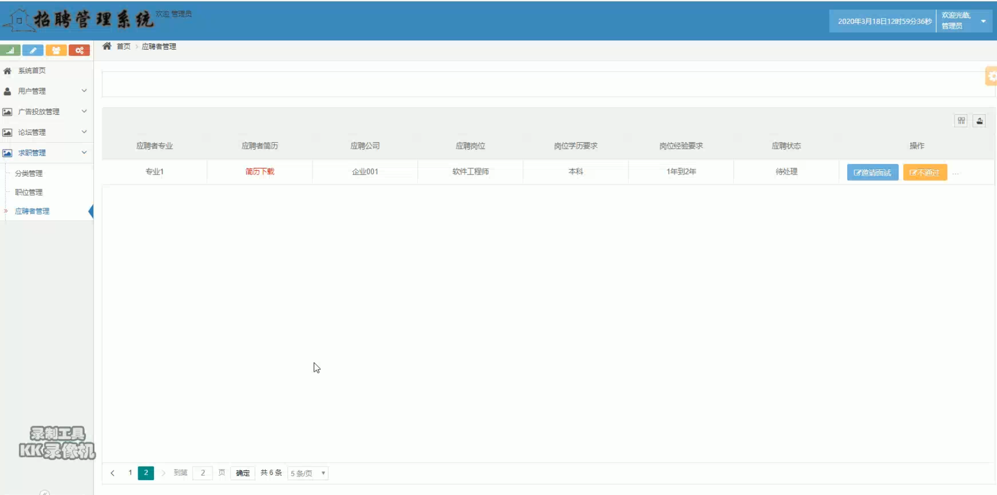The height and width of the screenshot is (495, 997).
Task: Collapse the 求职管理 menu chevron
Action: coord(84,152)
